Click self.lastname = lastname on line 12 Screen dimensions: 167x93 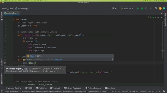click(41, 48)
